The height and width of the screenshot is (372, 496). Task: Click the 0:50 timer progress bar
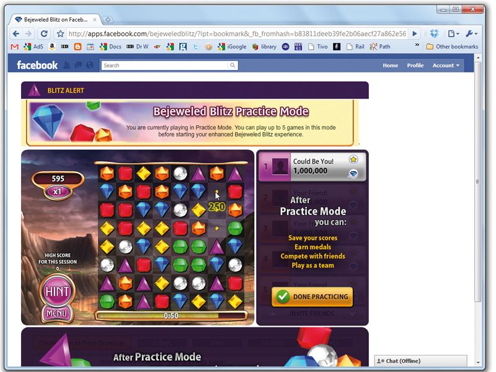click(171, 315)
